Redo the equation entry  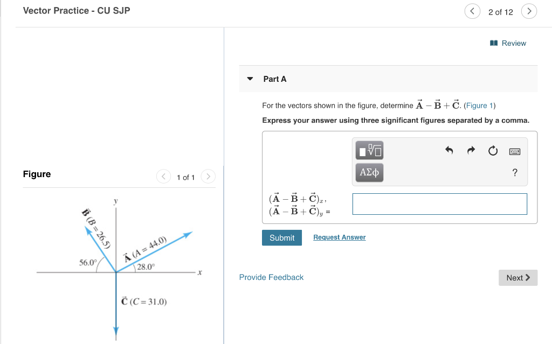tap(471, 151)
